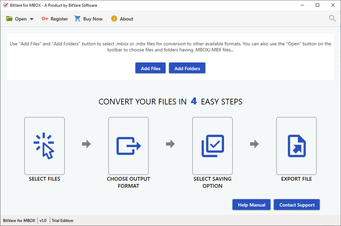Open the Help Manual

coord(251,205)
